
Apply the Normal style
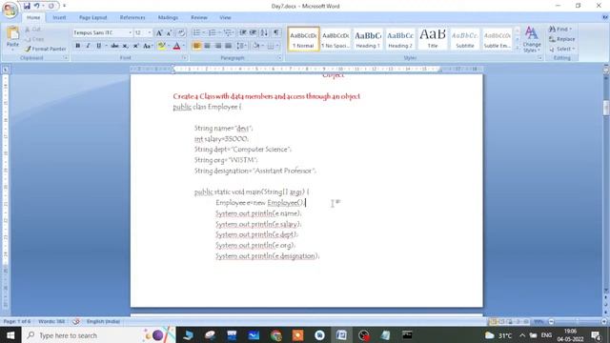303,39
